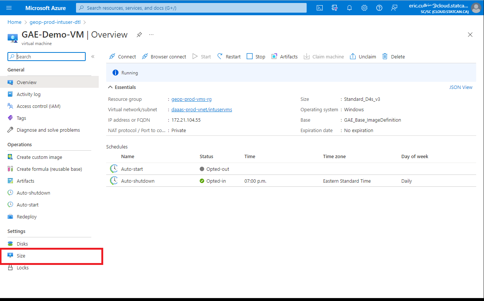Open the portal hamburger menu
Screen dimensions: 484x301
click(x=9, y=8)
